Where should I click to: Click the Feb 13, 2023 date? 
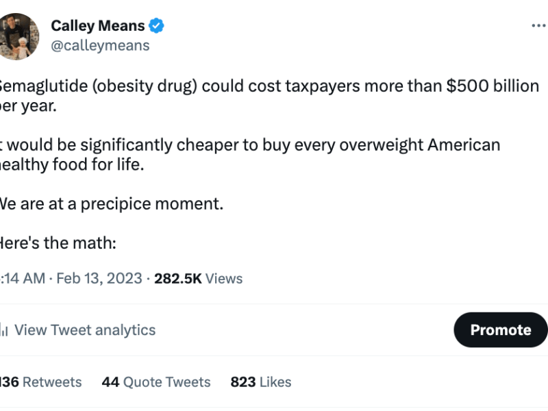click(x=99, y=278)
